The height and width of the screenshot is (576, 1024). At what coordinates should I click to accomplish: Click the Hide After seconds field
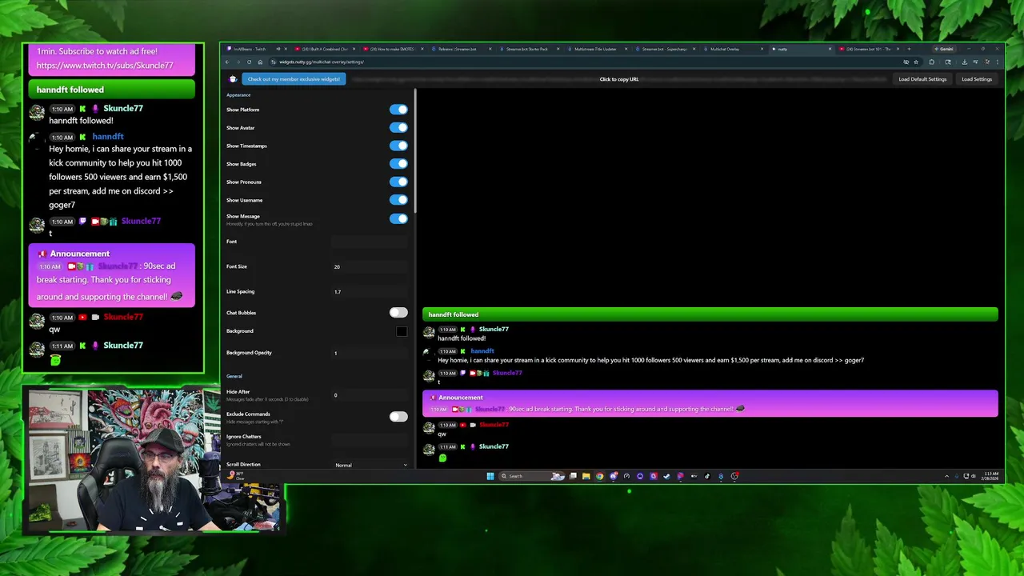click(370, 395)
